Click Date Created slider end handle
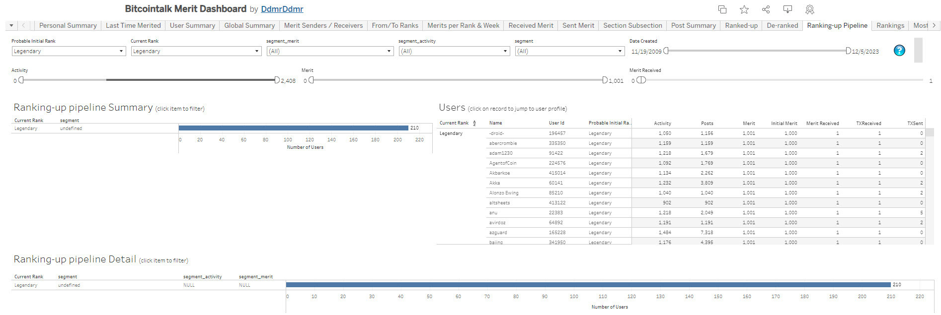Viewport: 941px width, 315px height. tap(848, 51)
